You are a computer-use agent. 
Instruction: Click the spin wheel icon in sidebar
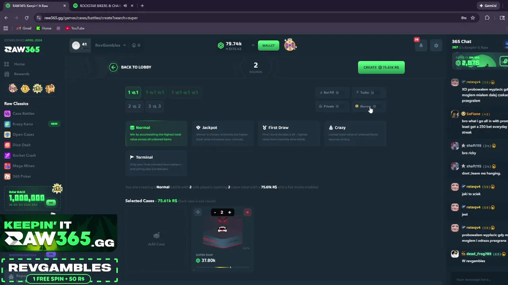coord(13,89)
